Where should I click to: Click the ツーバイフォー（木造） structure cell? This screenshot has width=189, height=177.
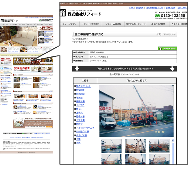tap(133, 61)
